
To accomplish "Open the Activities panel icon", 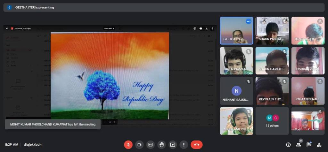I will point(319,145).
